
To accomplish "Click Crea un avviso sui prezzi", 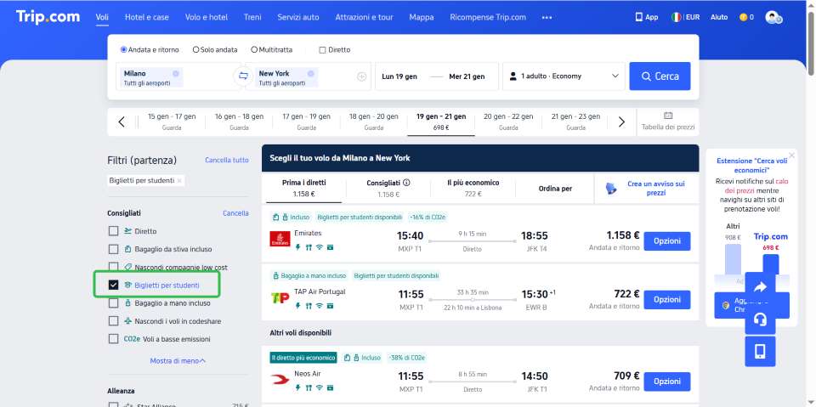I will click(x=655, y=189).
